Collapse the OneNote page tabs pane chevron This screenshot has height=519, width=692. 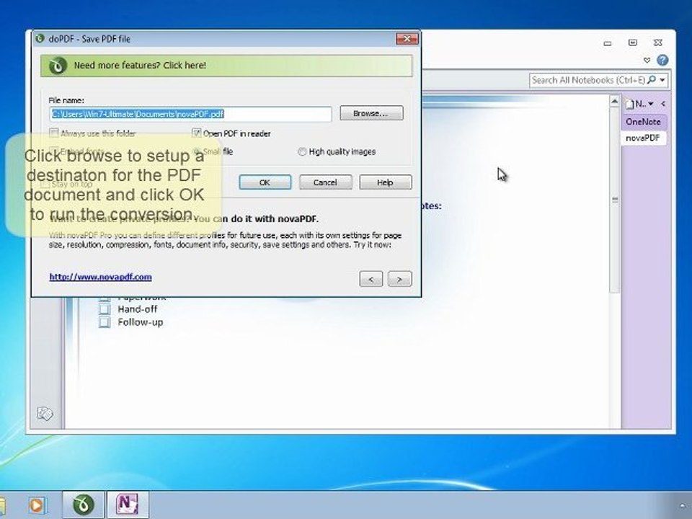[663, 104]
